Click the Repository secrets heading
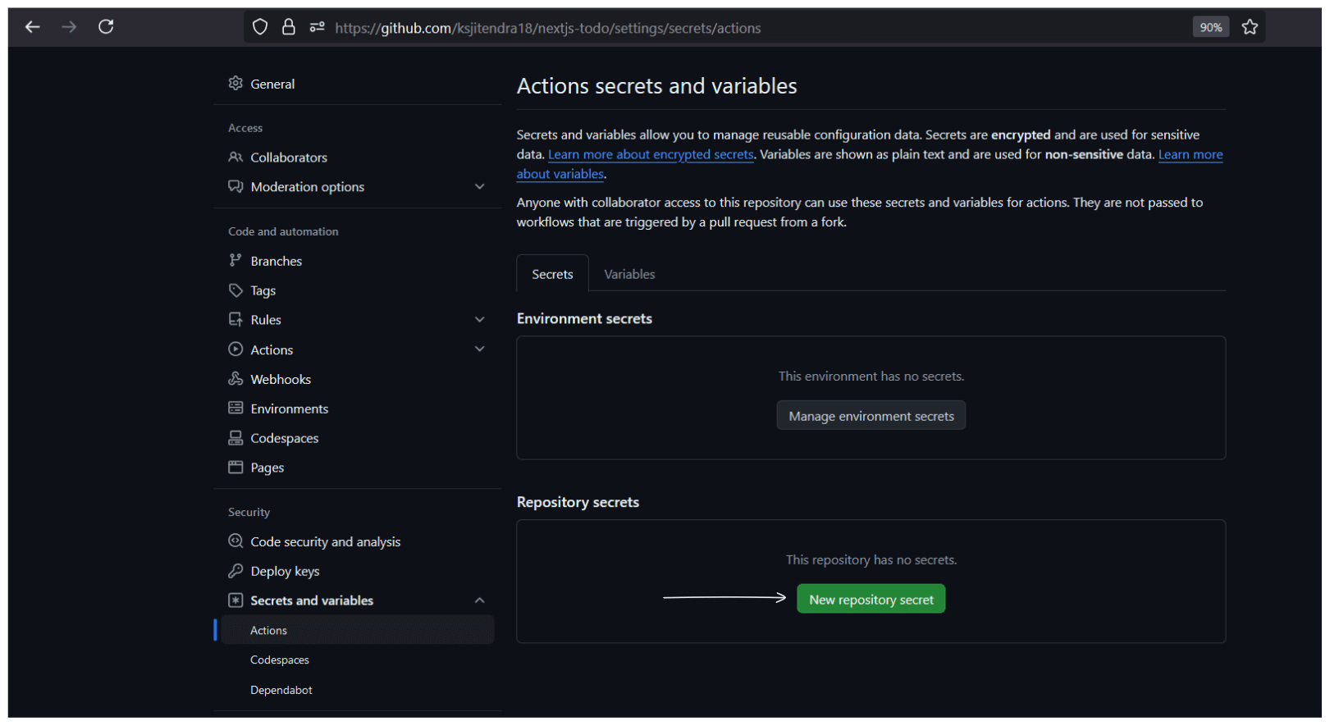 [x=578, y=502]
